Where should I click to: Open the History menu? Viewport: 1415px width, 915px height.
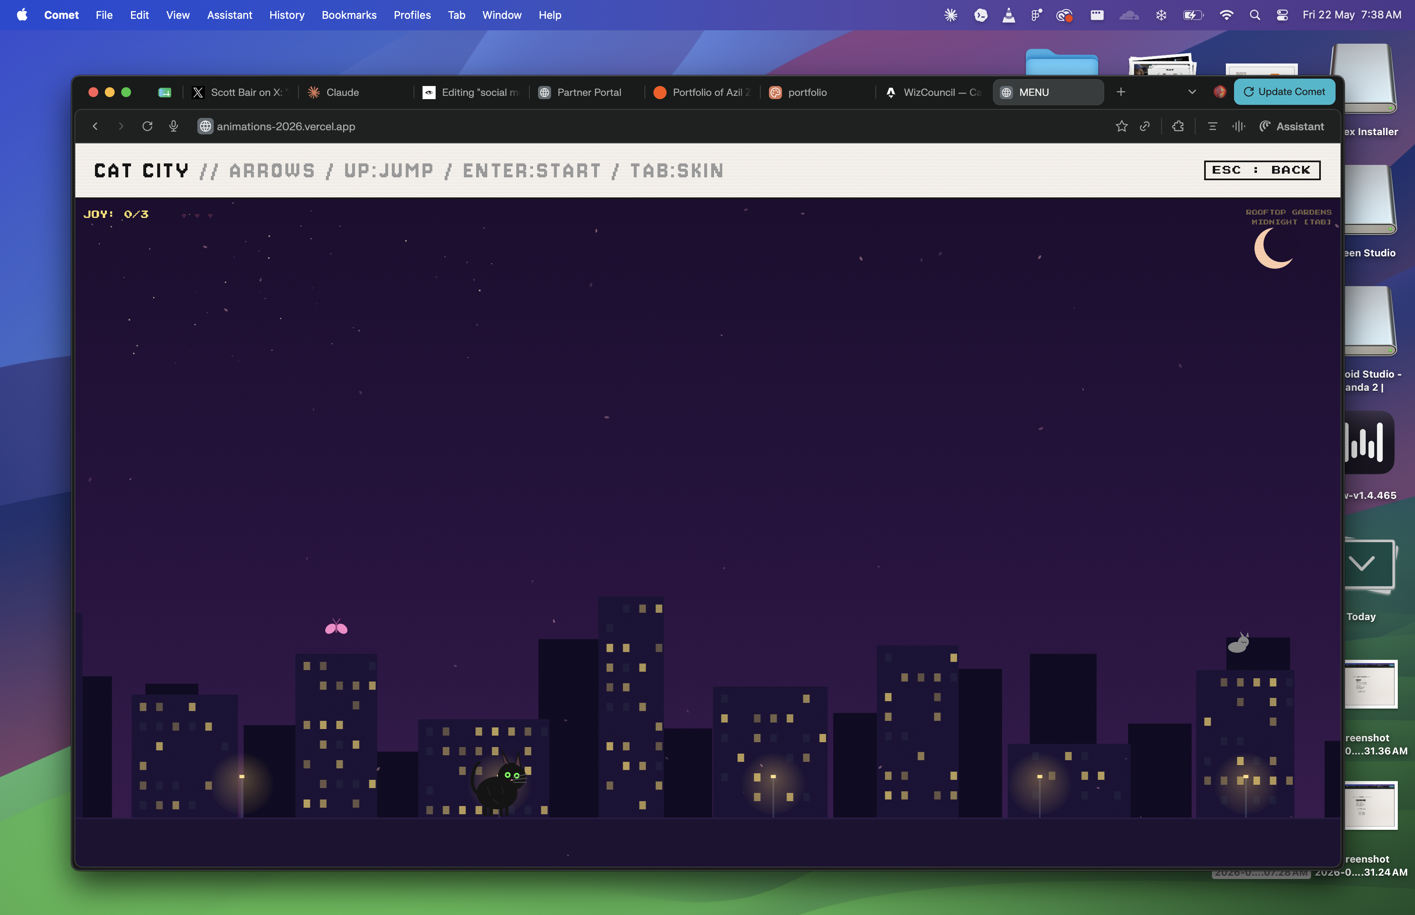pyautogui.click(x=287, y=15)
